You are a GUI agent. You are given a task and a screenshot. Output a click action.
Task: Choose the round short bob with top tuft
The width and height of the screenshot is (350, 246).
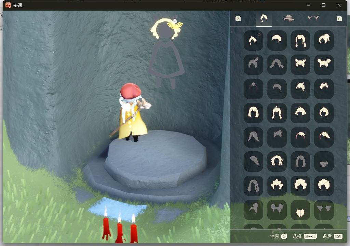coord(324,113)
